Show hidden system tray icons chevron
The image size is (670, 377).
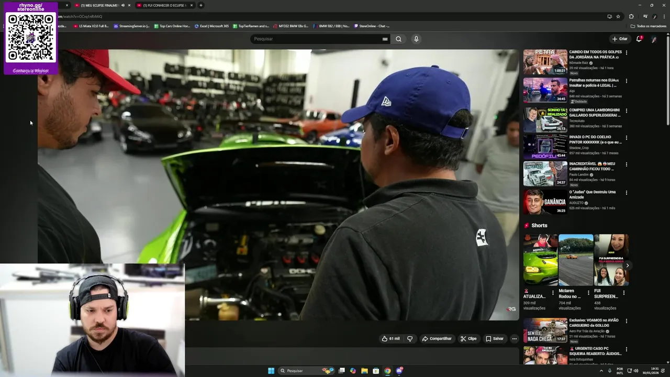tap(601, 371)
